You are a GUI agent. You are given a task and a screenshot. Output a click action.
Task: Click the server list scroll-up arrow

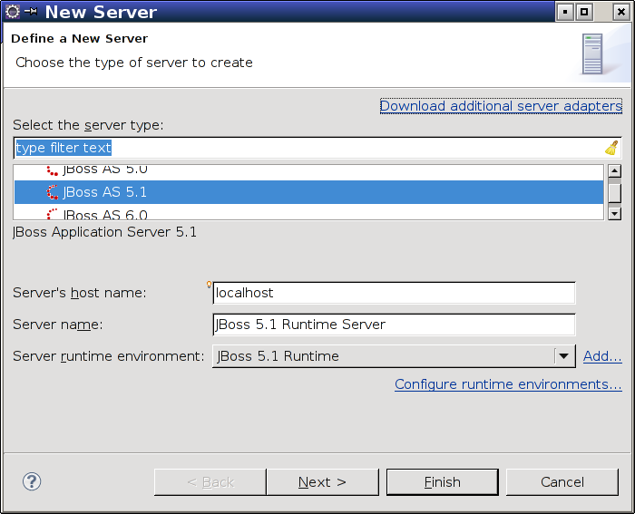[x=615, y=171]
